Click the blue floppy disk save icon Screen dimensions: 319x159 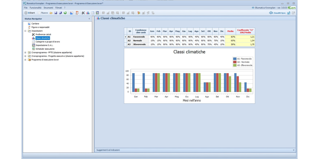[x=56, y=13]
